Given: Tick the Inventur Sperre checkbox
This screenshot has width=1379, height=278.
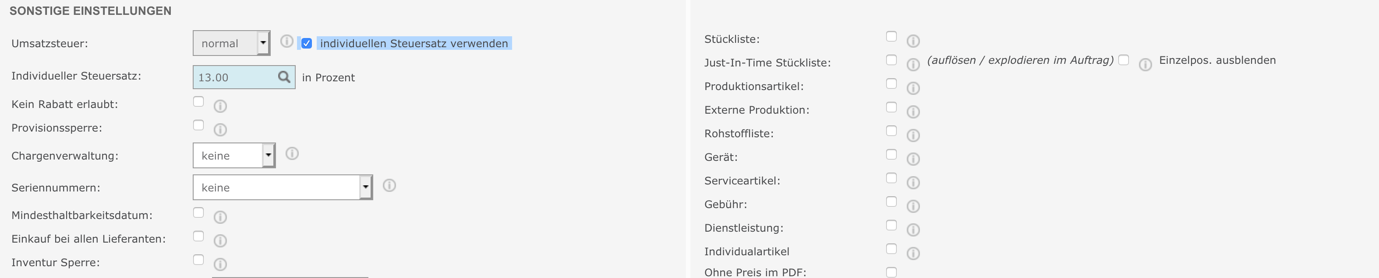Looking at the screenshot, I should tap(198, 260).
